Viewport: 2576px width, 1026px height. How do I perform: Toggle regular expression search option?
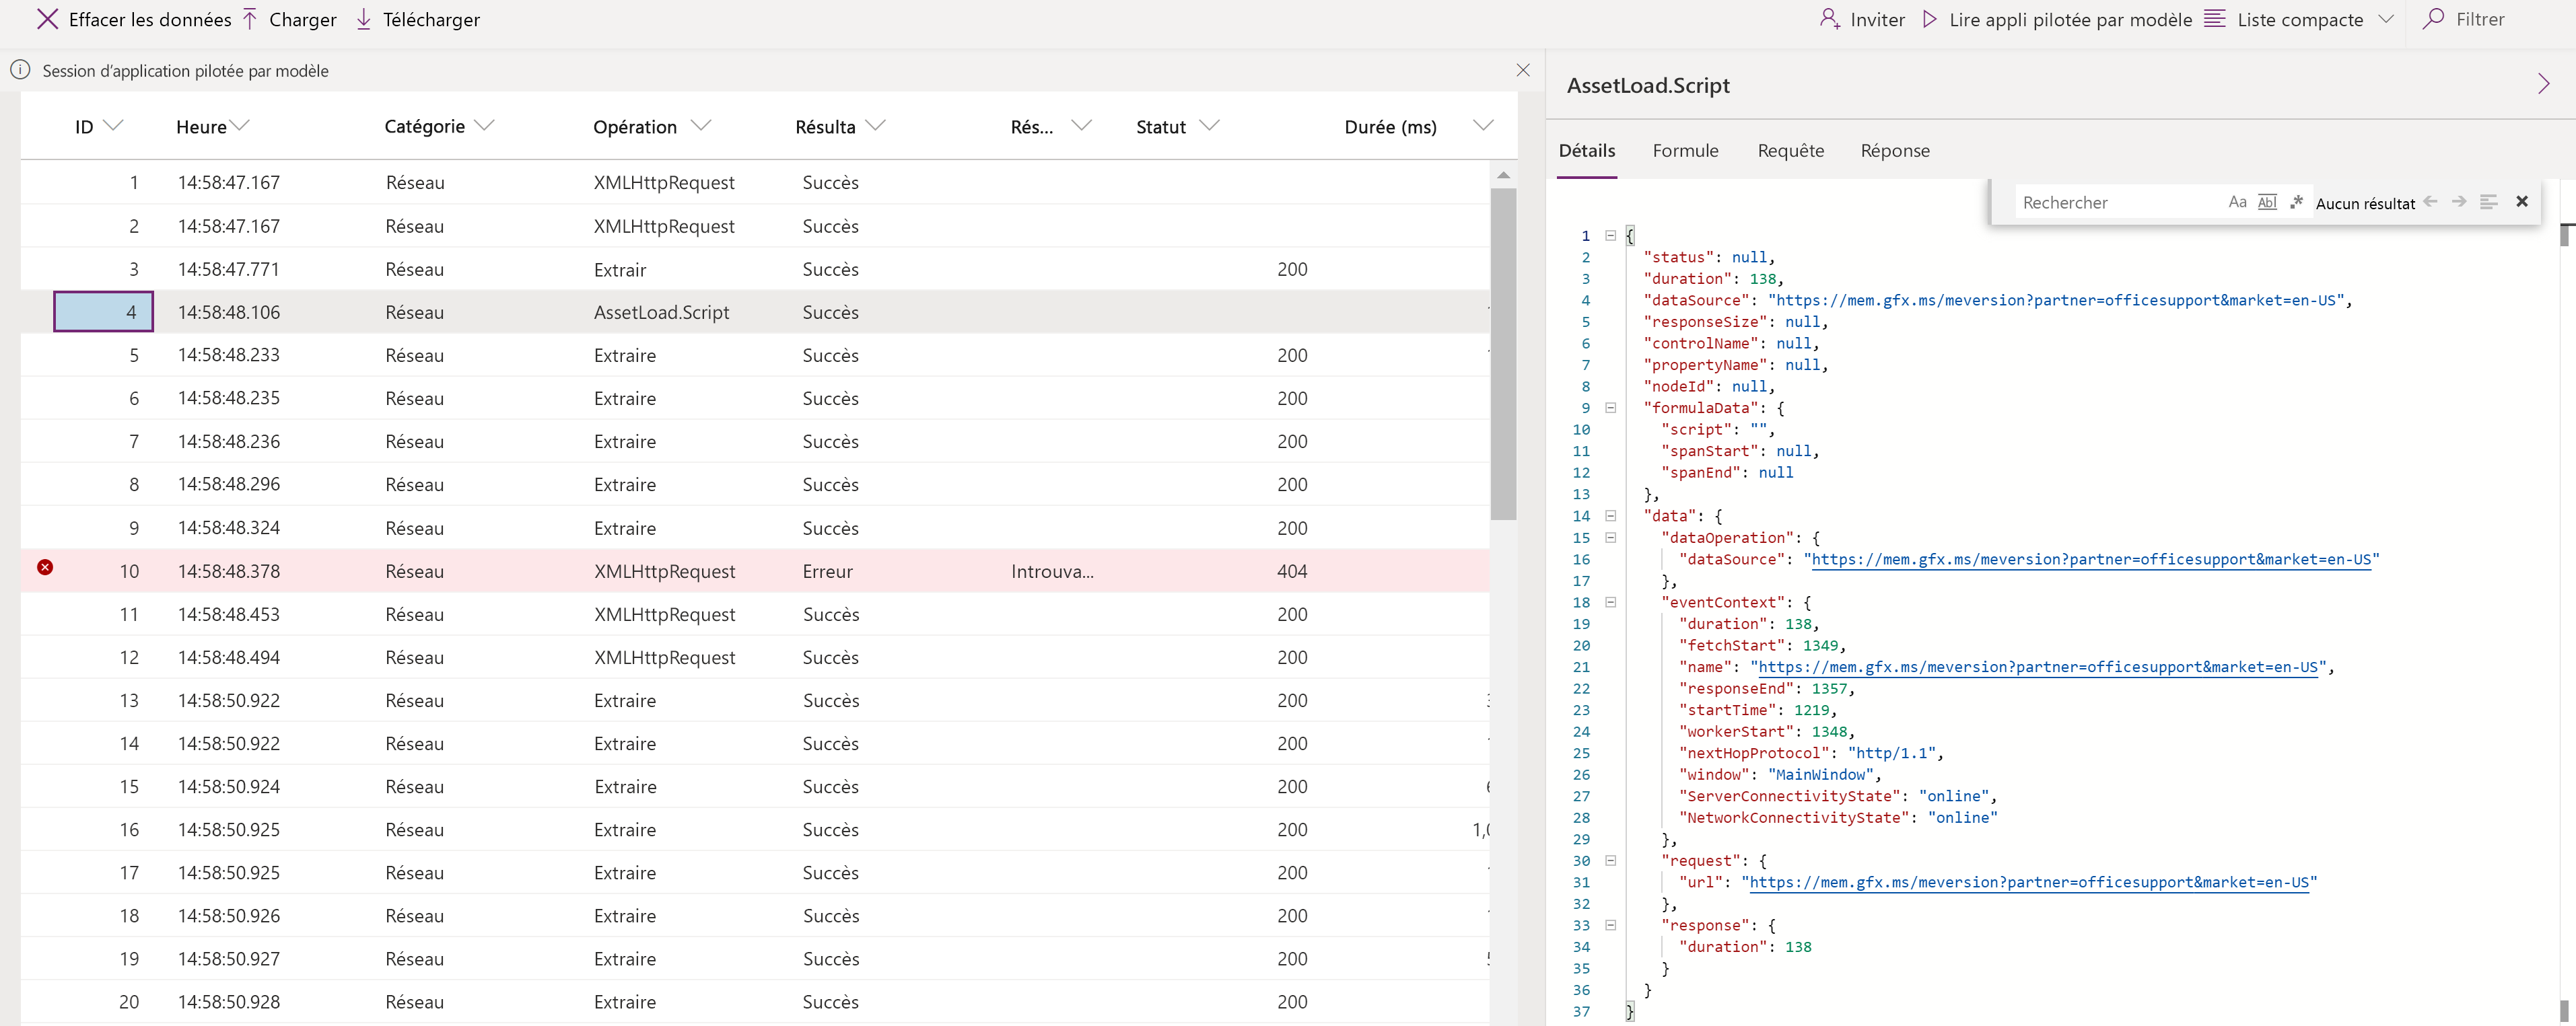point(2296,202)
